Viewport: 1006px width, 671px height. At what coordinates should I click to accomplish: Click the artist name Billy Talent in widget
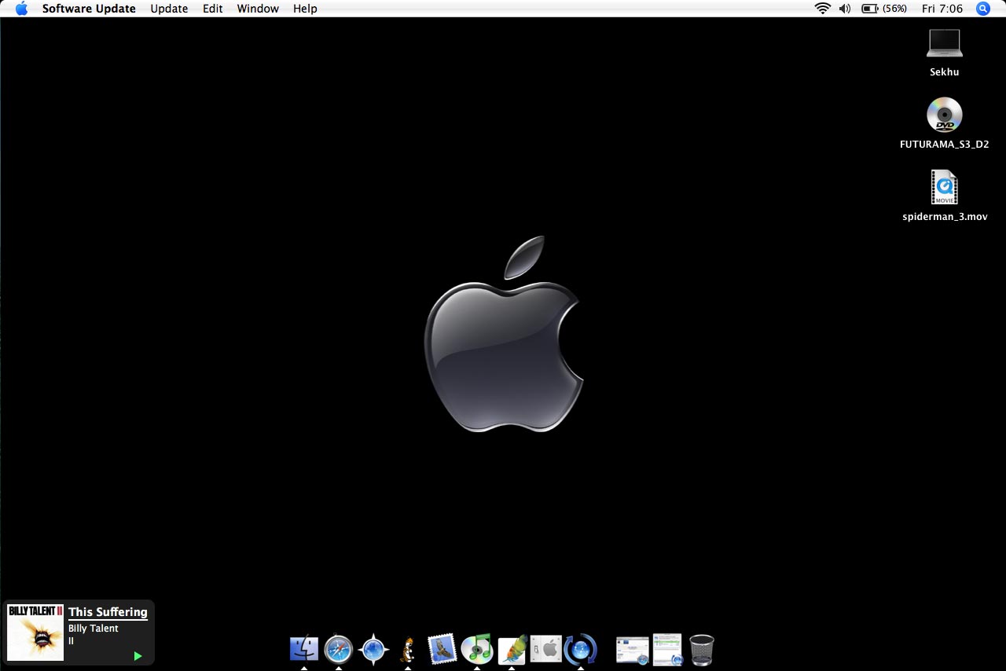click(94, 629)
